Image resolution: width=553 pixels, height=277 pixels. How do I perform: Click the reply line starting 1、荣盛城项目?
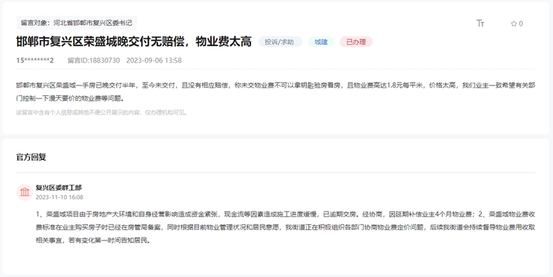pyautogui.click(x=285, y=214)
